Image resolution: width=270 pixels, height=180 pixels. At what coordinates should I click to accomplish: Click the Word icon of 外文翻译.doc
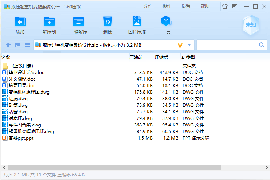5,79
